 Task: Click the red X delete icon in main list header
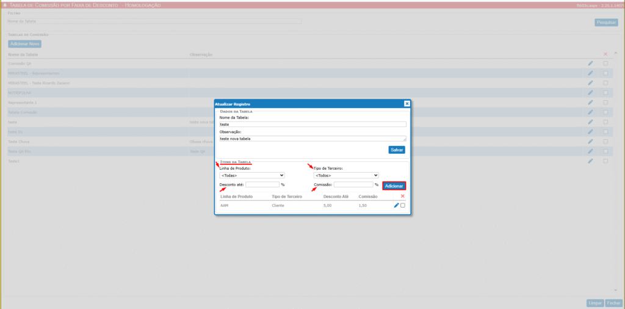coord(605,54)
